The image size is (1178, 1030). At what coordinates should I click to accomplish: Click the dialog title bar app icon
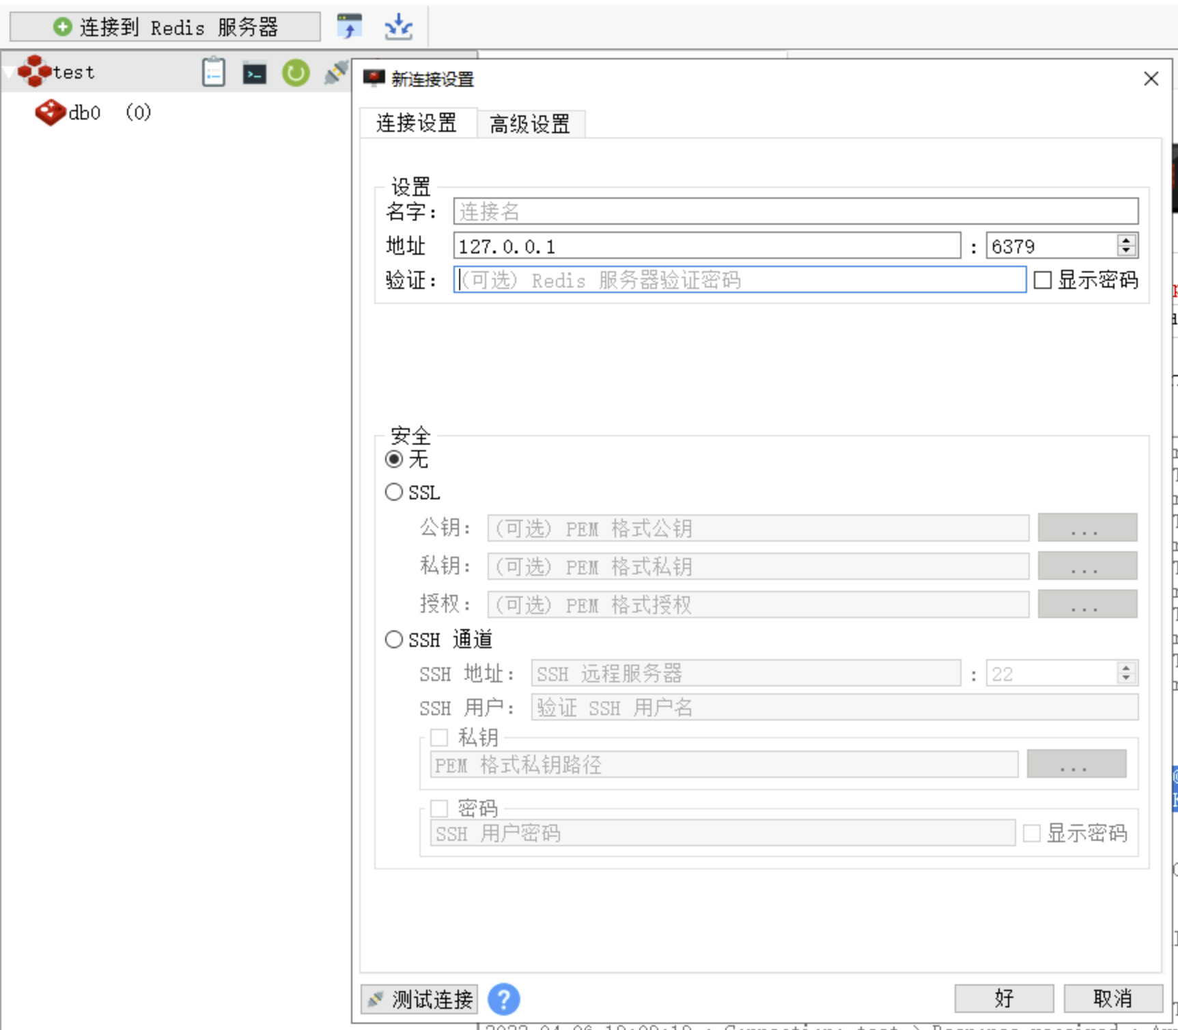click(x=374, y=79)
